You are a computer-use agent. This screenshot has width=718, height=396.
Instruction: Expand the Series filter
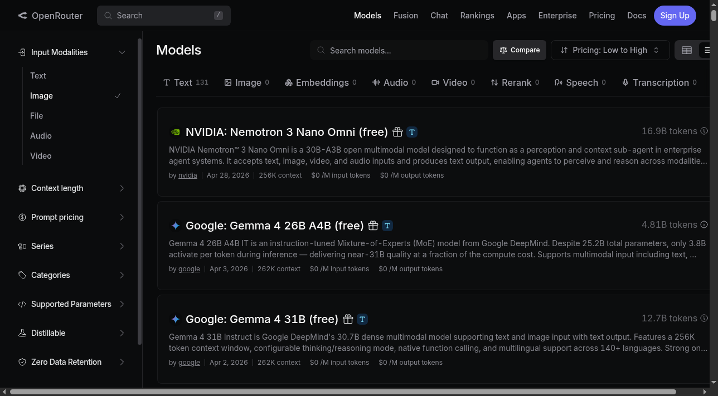click(72, 246)
